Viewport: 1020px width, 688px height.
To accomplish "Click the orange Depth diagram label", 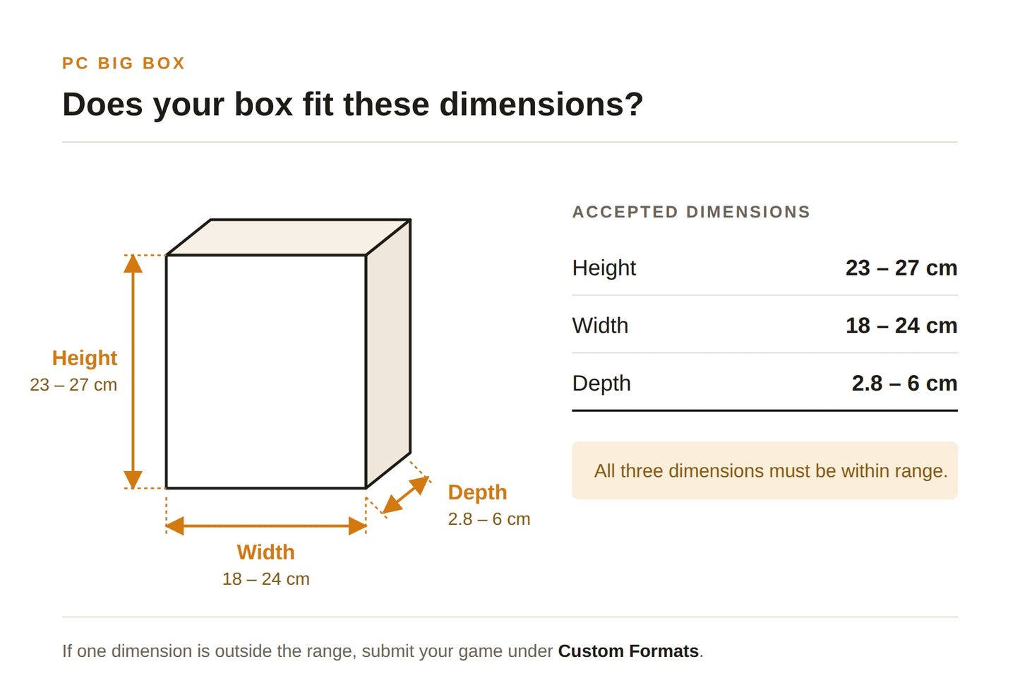I will (477, 492).
